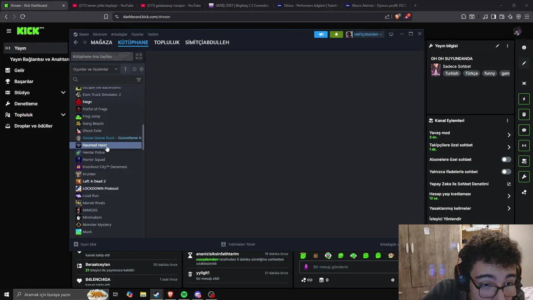Open the Kick hamburger menu
533x300 pixels.
(9, 31)
